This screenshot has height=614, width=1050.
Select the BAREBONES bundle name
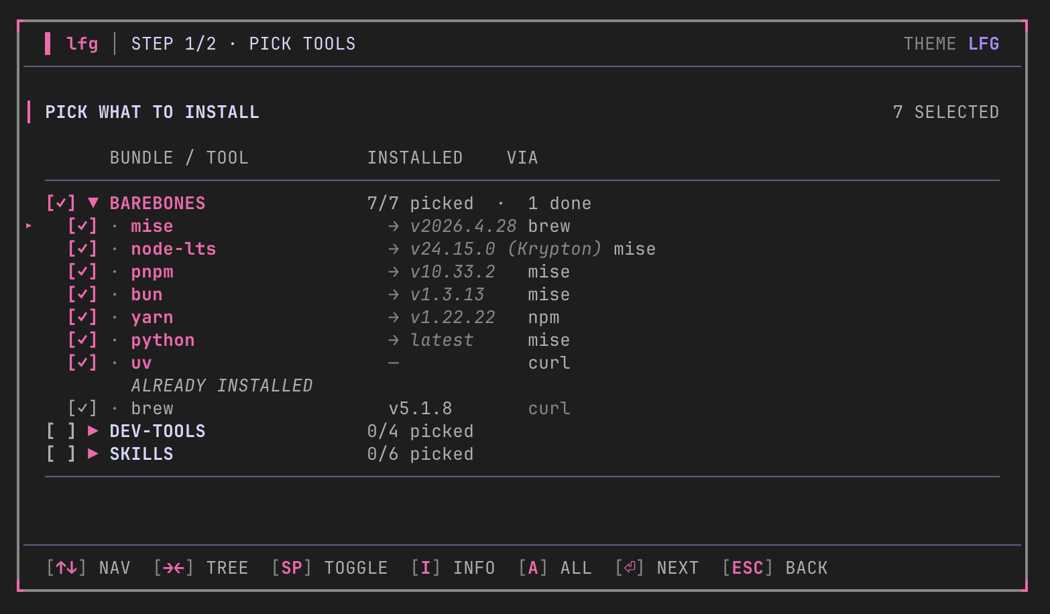tap(158, 203)
